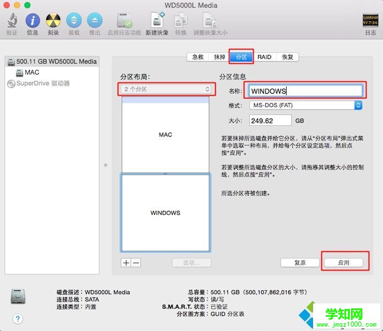Click the New Image (新建映像) icon
This screenshot has height=331, width=383.
[x=157, y=20]
